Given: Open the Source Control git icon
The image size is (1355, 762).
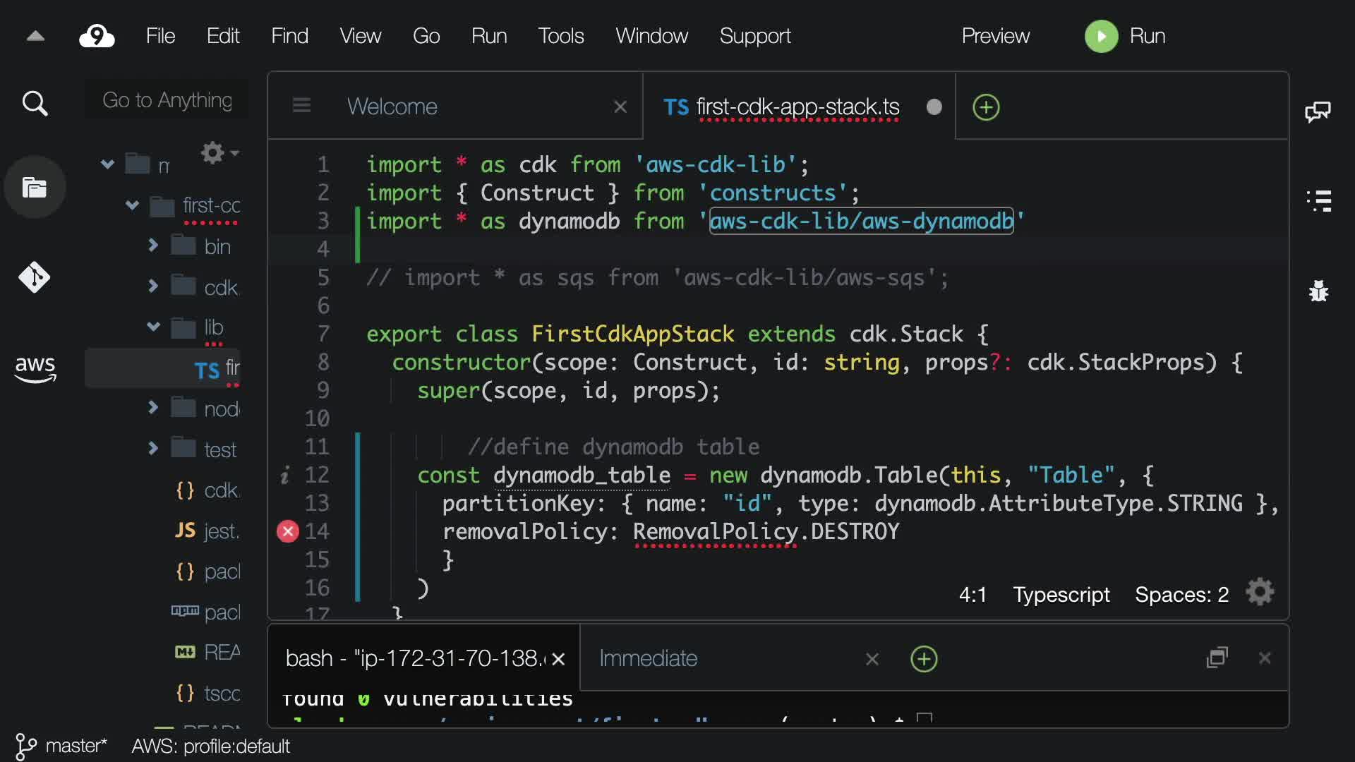Looking at the screenshot, I should [34, 277].
